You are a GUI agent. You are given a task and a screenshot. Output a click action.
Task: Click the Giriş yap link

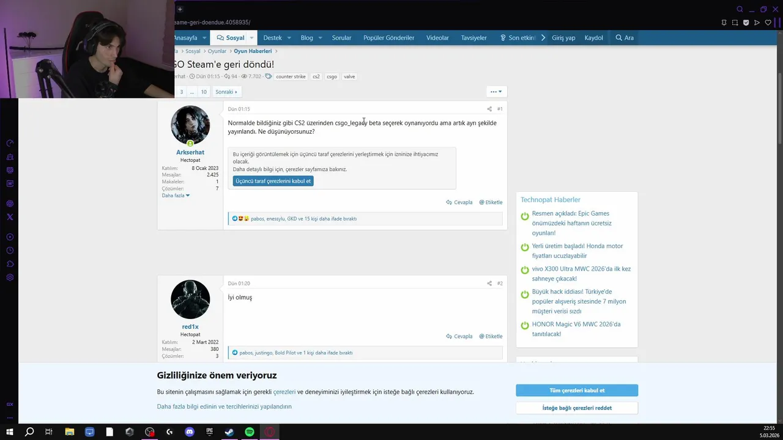point(563,38)
